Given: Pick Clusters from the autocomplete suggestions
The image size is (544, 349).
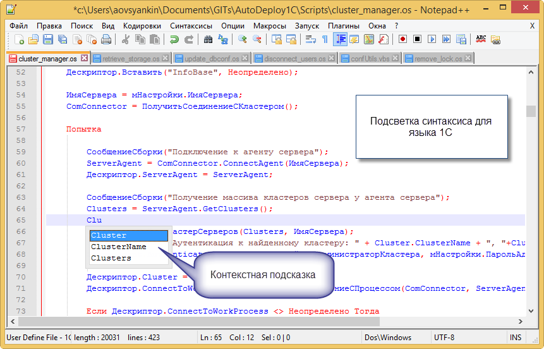Looking at the screenshot, I should point(111,258).
